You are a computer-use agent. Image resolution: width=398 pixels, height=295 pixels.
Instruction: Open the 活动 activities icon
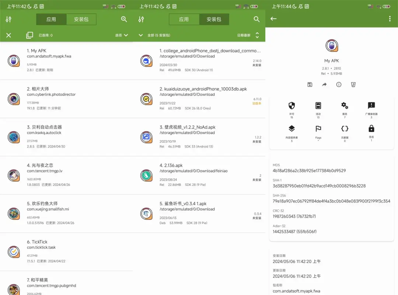tap(318, 106)
